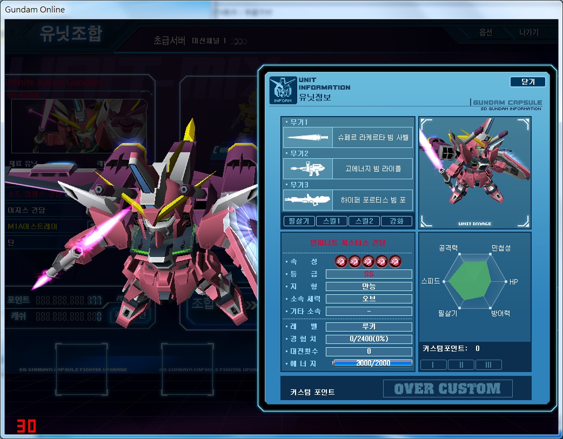The width and height of the screenshot is (563, 439).
Task: Click the 0/2400(0%) experience value
Action: click(x=368, y=339)
